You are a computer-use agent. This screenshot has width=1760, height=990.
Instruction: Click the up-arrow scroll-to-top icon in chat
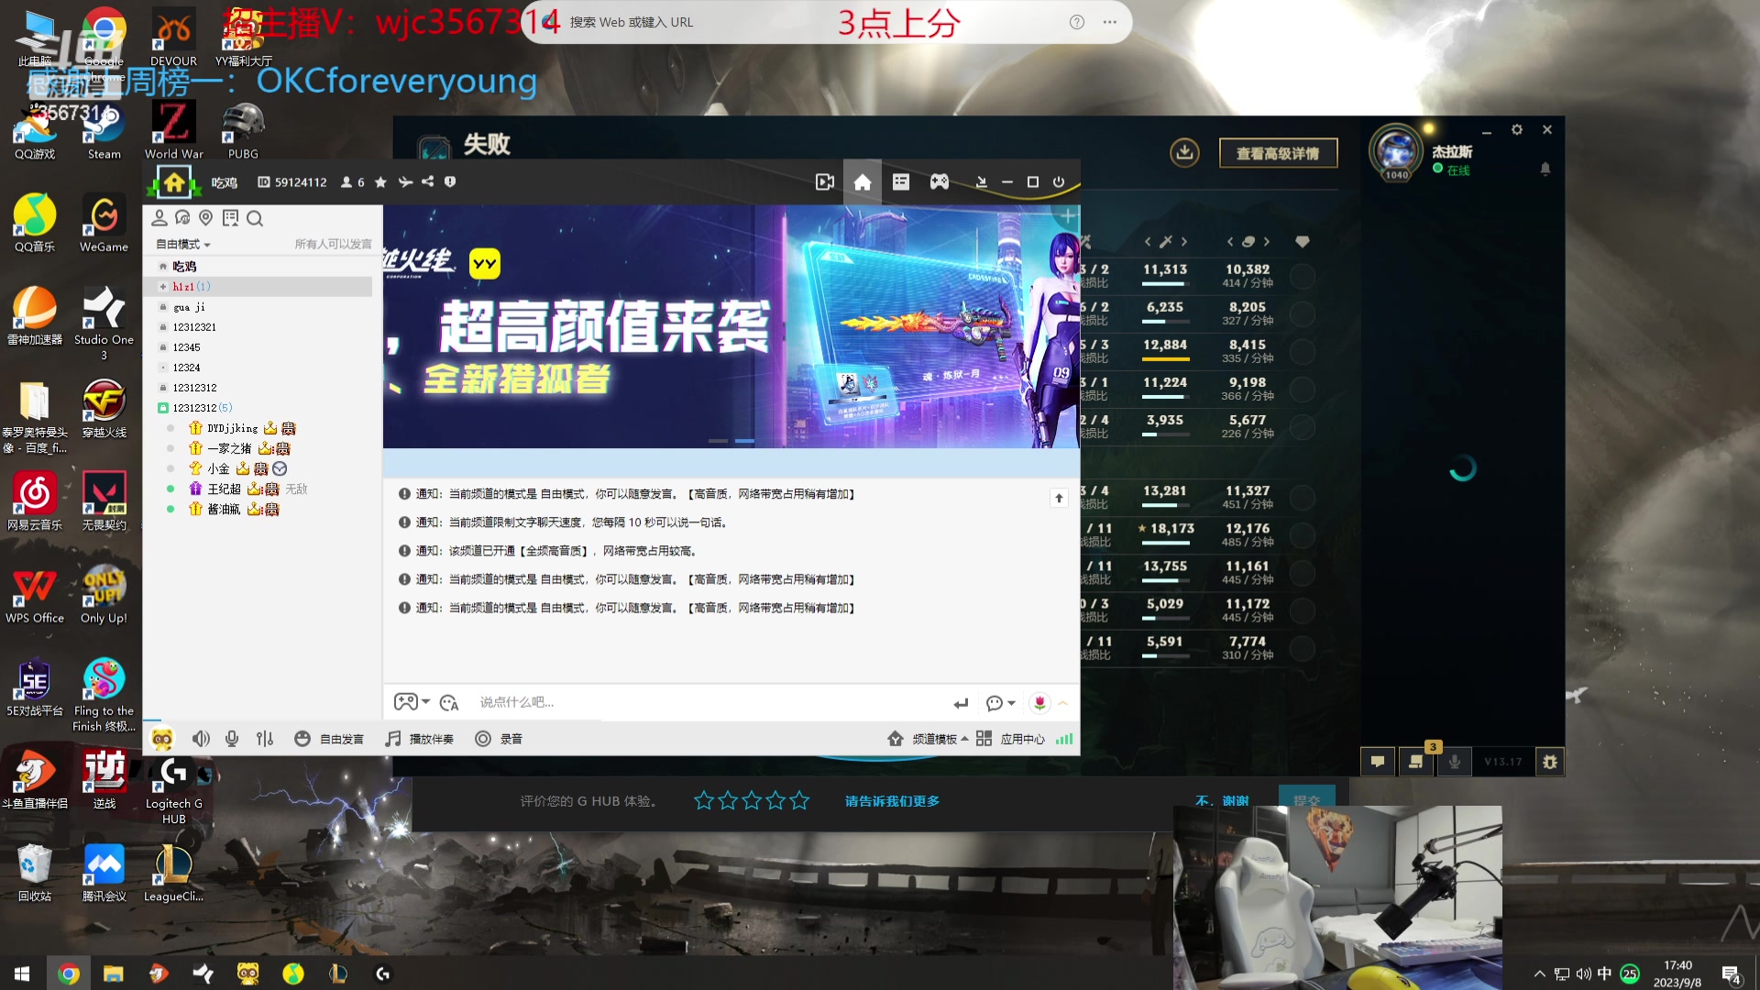[1059, 498]
